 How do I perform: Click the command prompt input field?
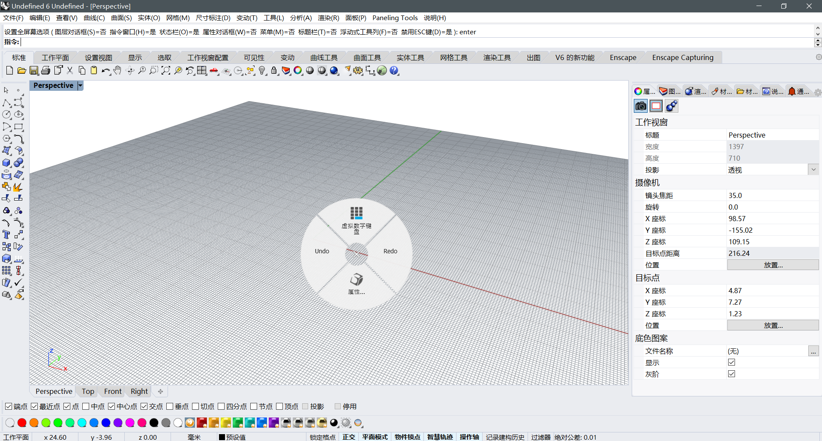click(417, 42)
